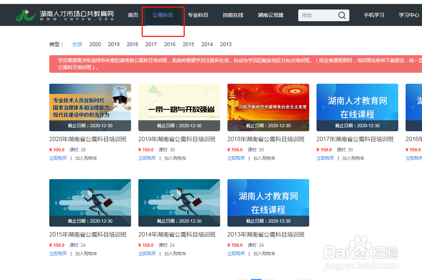Go to 专业科目 in the navigation bar
Viewport: 422px width, 280px height.
(x=198, y=15)
